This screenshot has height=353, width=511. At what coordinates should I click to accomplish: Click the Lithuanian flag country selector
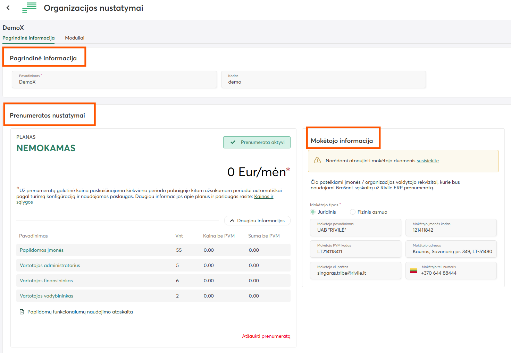pos(413,270)
